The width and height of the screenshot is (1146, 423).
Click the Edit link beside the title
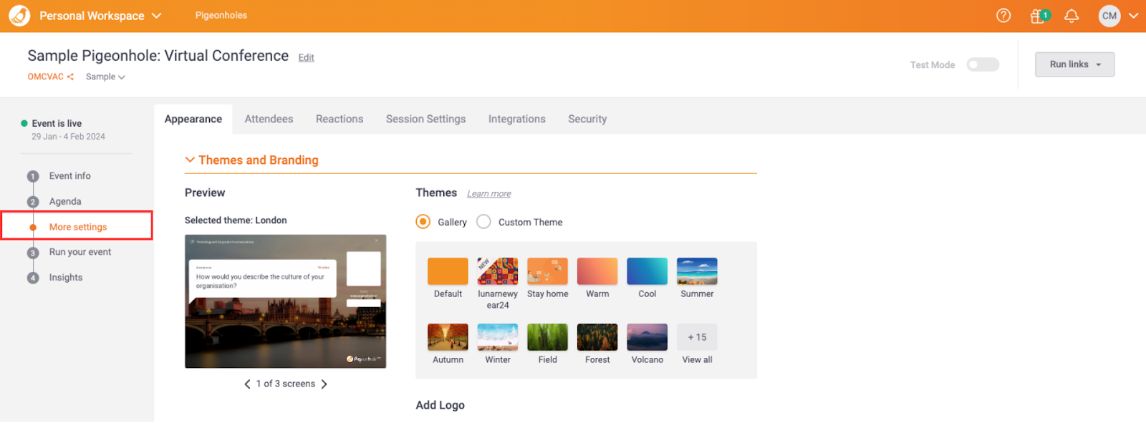click(x=306, y=57)
